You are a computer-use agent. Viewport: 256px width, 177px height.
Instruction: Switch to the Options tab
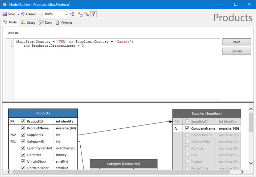pos(64,23)
